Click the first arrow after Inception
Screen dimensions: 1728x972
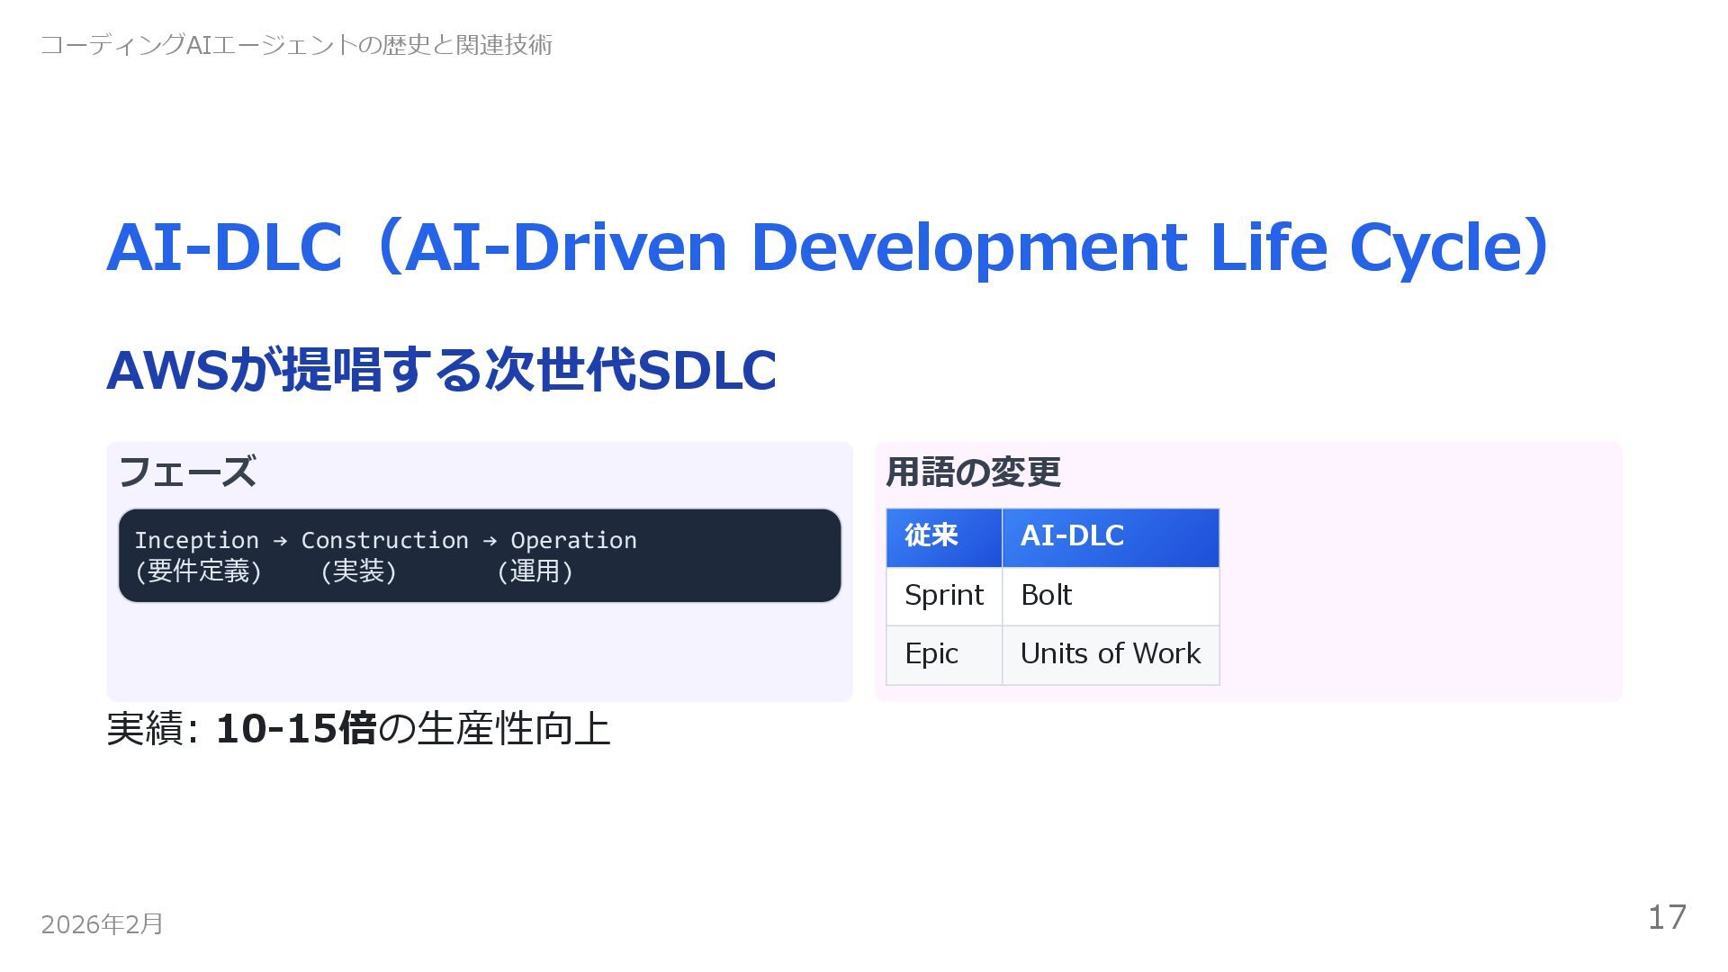(x=280, y=540)
